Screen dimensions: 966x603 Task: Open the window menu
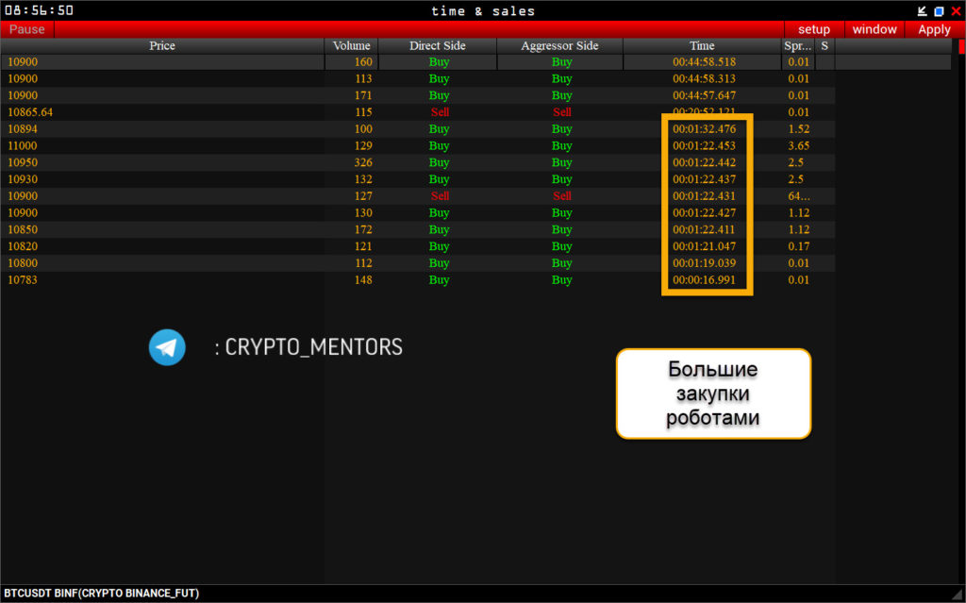coord(874,29)
